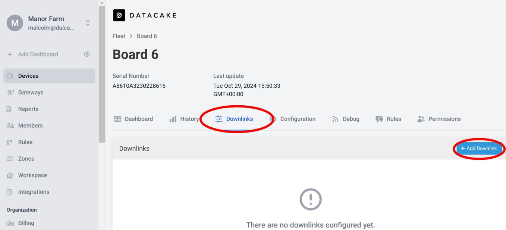Expand the Manor Farm workspace switcher
Image resolution: width=506 pixels, height=230 pixels.
tap(88, 23)
